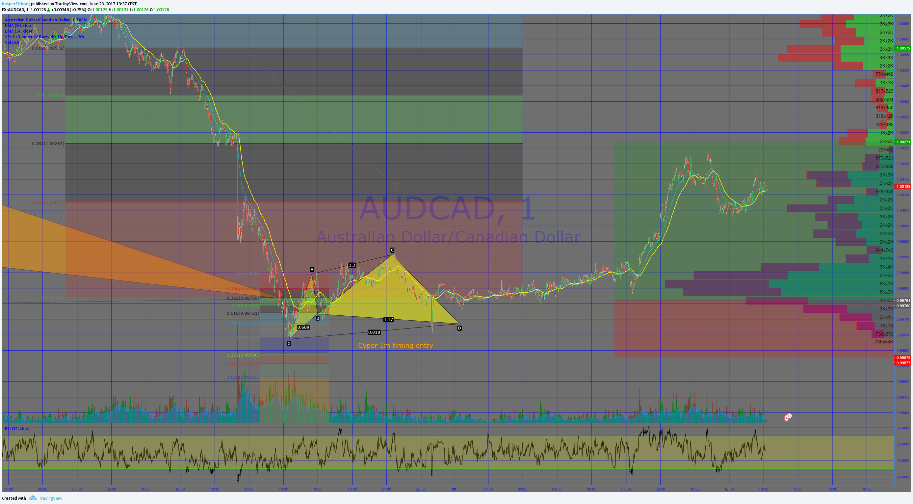Click the 227x62 volume profile row
Screen dimensions: 913x504
point(885,149)
